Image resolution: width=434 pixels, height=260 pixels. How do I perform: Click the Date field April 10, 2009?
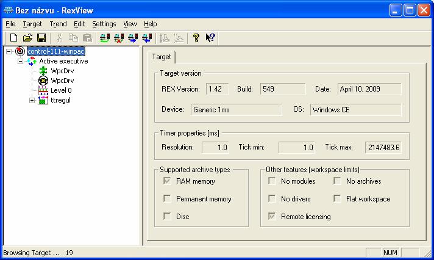tap(369, 89)
